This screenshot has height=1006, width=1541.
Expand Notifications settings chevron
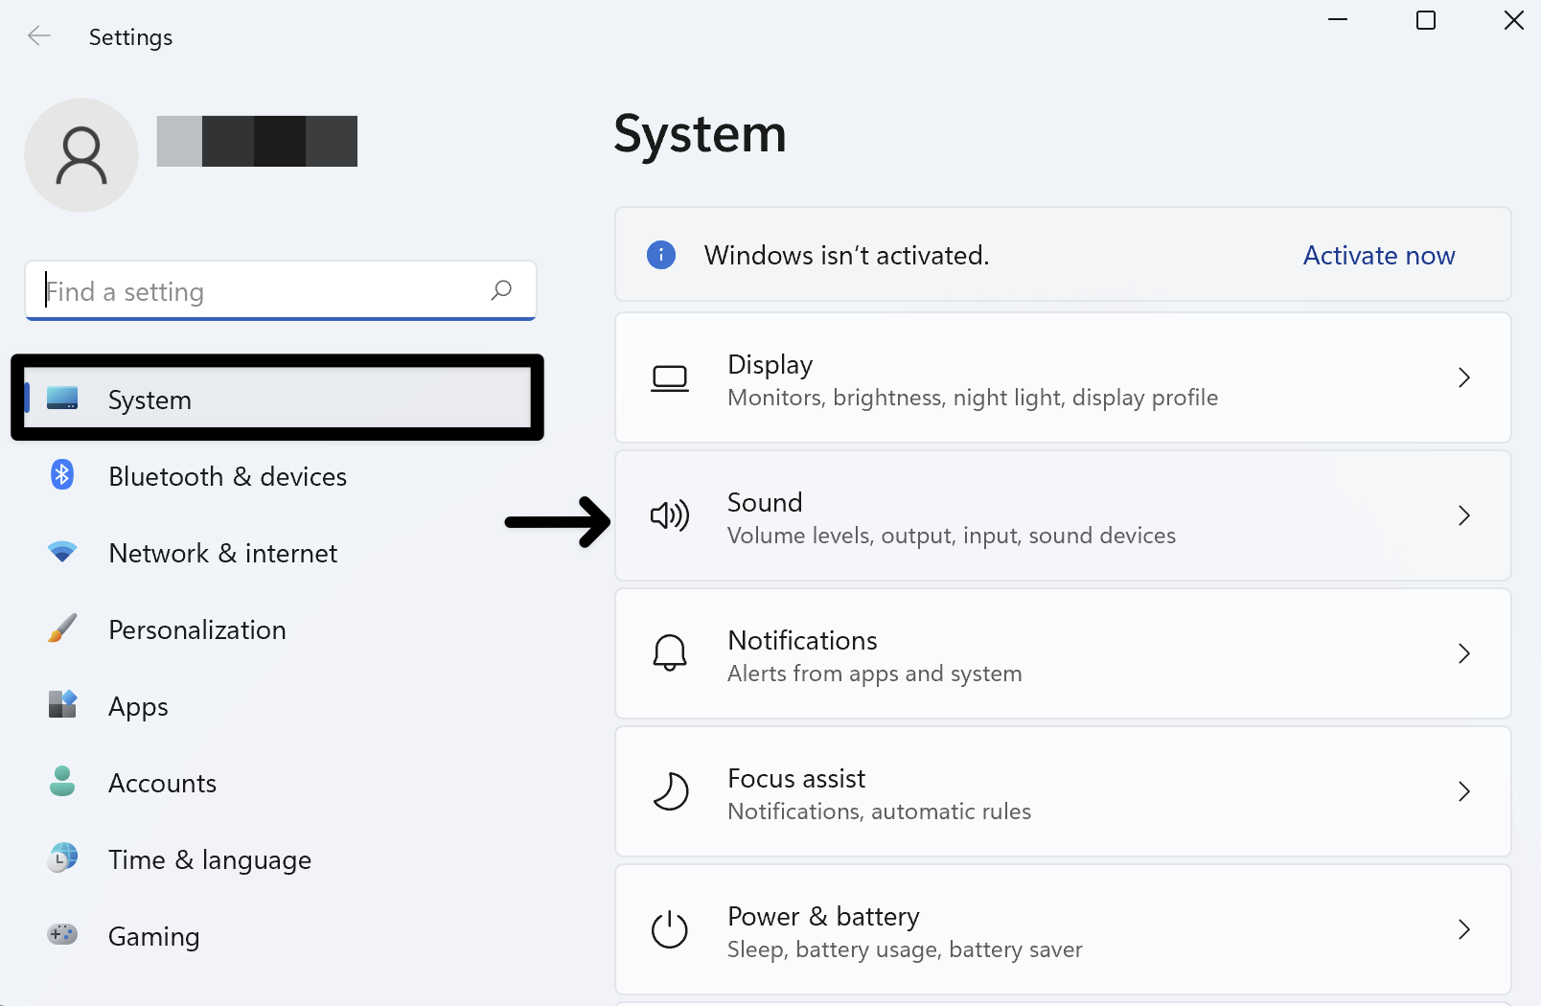tap(1464, 653)
